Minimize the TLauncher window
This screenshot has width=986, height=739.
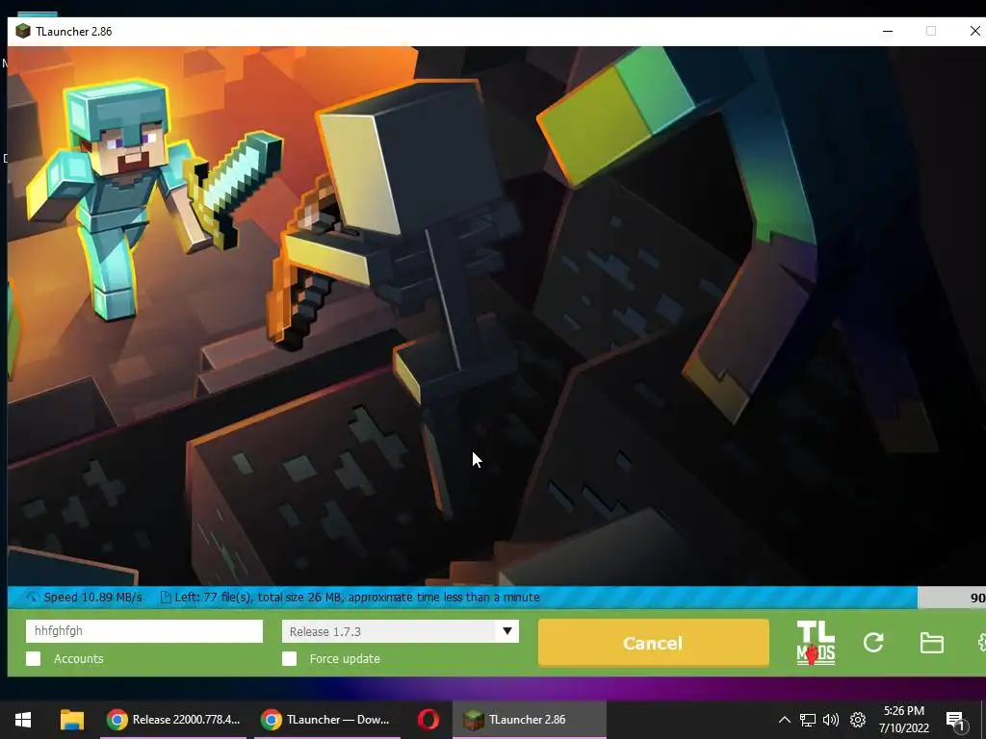point(888,31)
